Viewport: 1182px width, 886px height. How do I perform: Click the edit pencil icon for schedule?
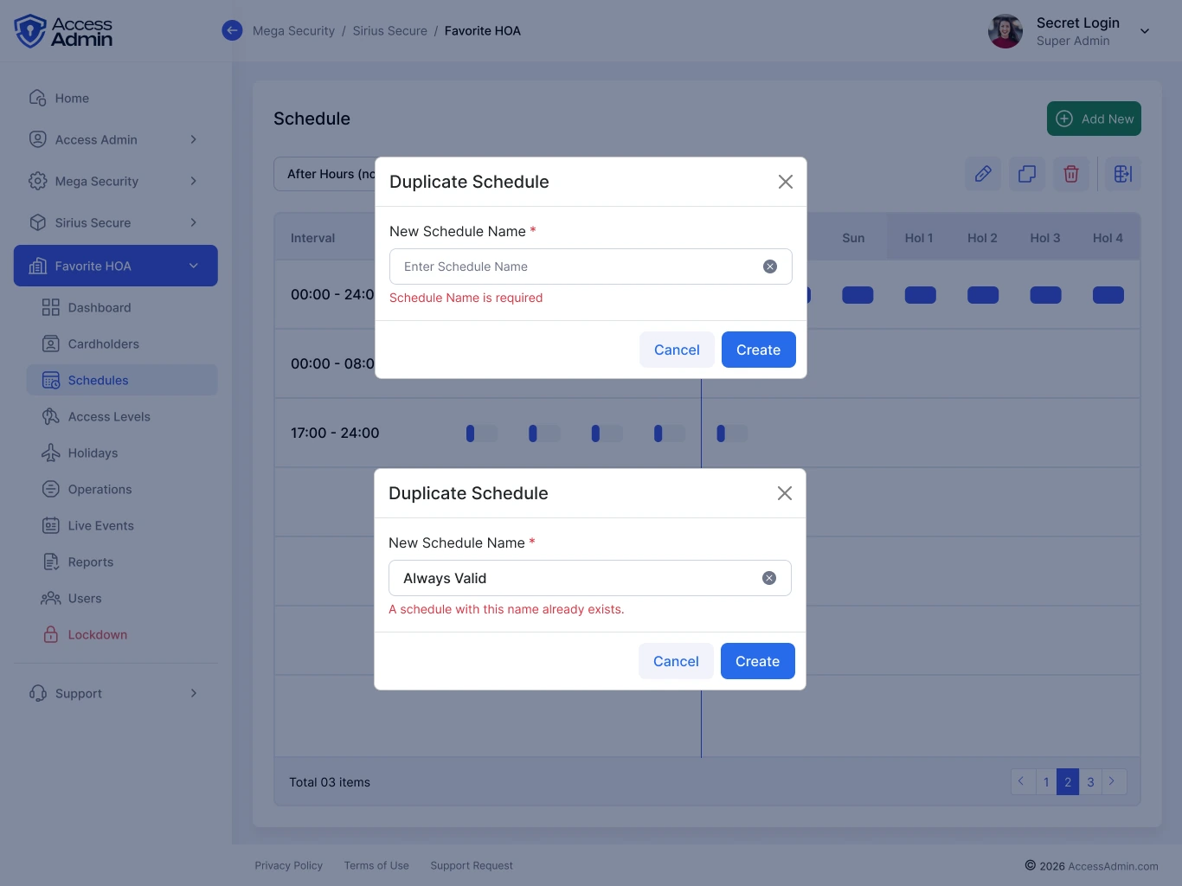pos(983,174)
